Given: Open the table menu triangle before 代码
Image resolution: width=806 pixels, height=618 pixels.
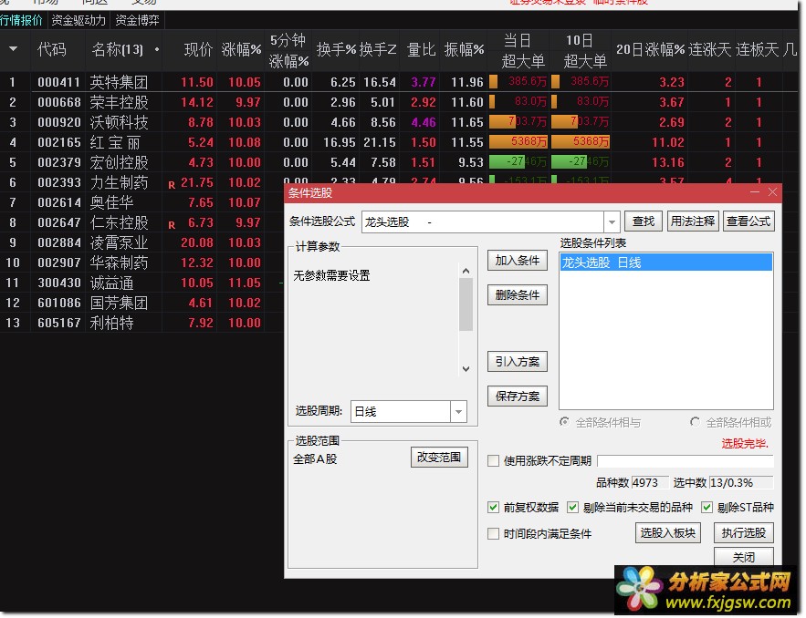Looking at the screenshot, I should tap(14, 49).
